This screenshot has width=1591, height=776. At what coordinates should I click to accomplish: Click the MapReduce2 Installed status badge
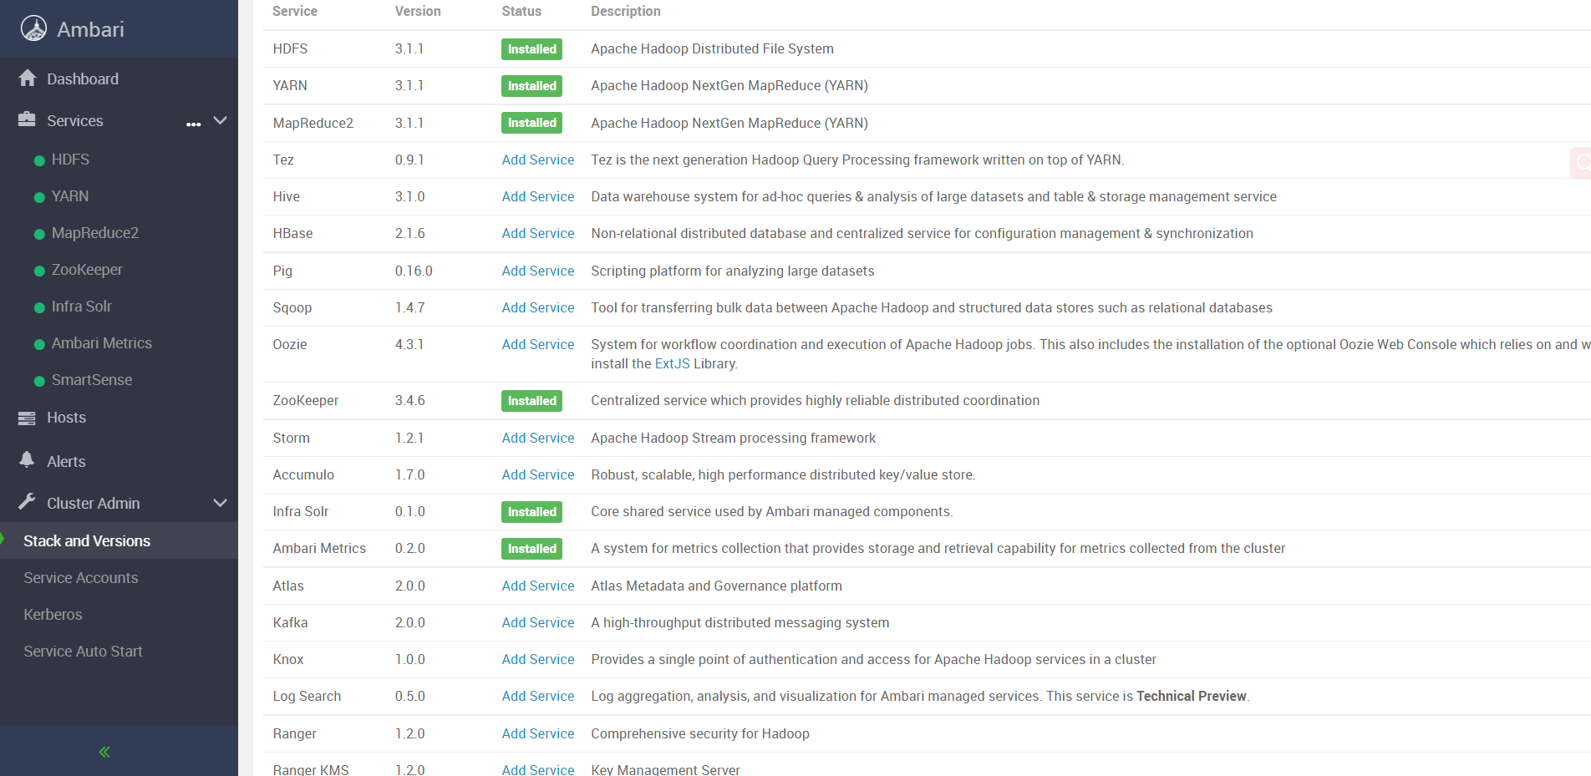(x=531, y=123)
